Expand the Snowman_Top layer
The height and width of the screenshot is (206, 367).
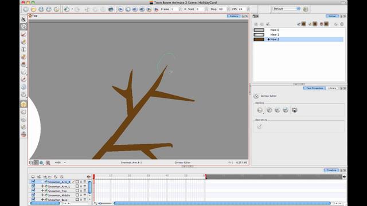pos(42,191)
